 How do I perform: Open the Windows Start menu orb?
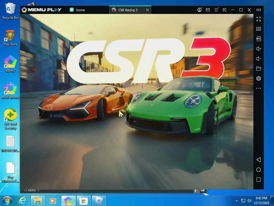tap(7, 201)
